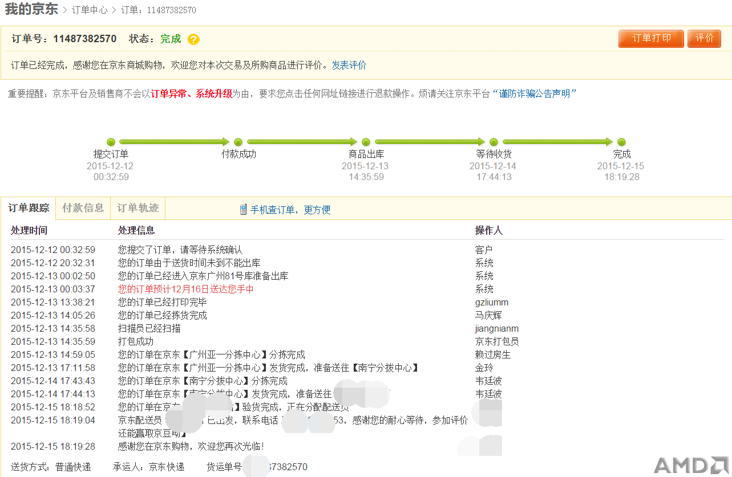Click the 完成 progress step dot
This screenshot has height=477, width=732.
[x=622, y=142]
